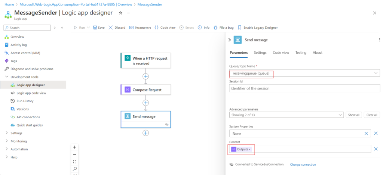Open Run History
The height and width of the screenshot is (175, 383).
[x=25, y=101]
